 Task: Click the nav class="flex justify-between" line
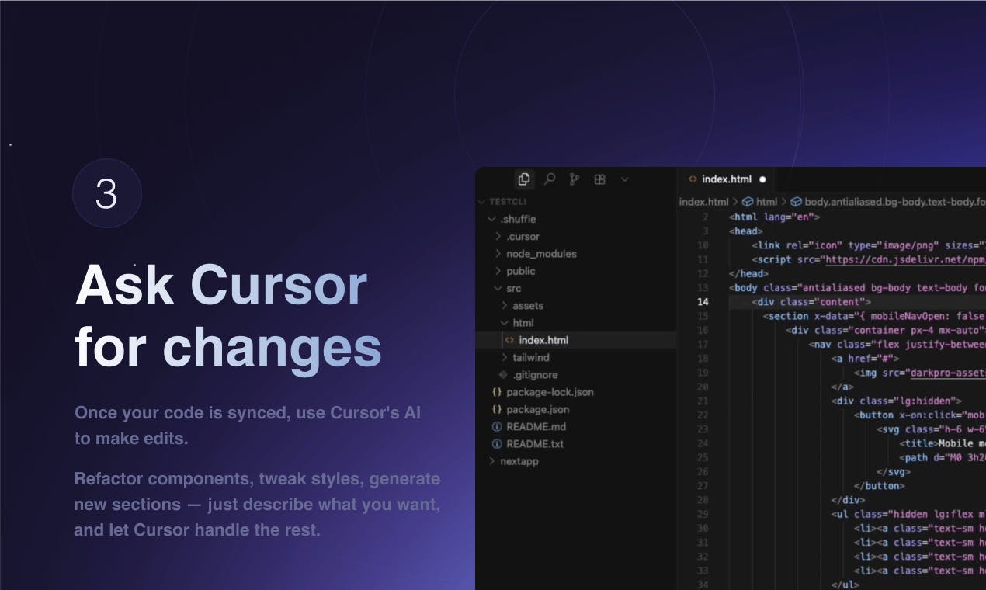pyautogui.click(x=897, y=345)
